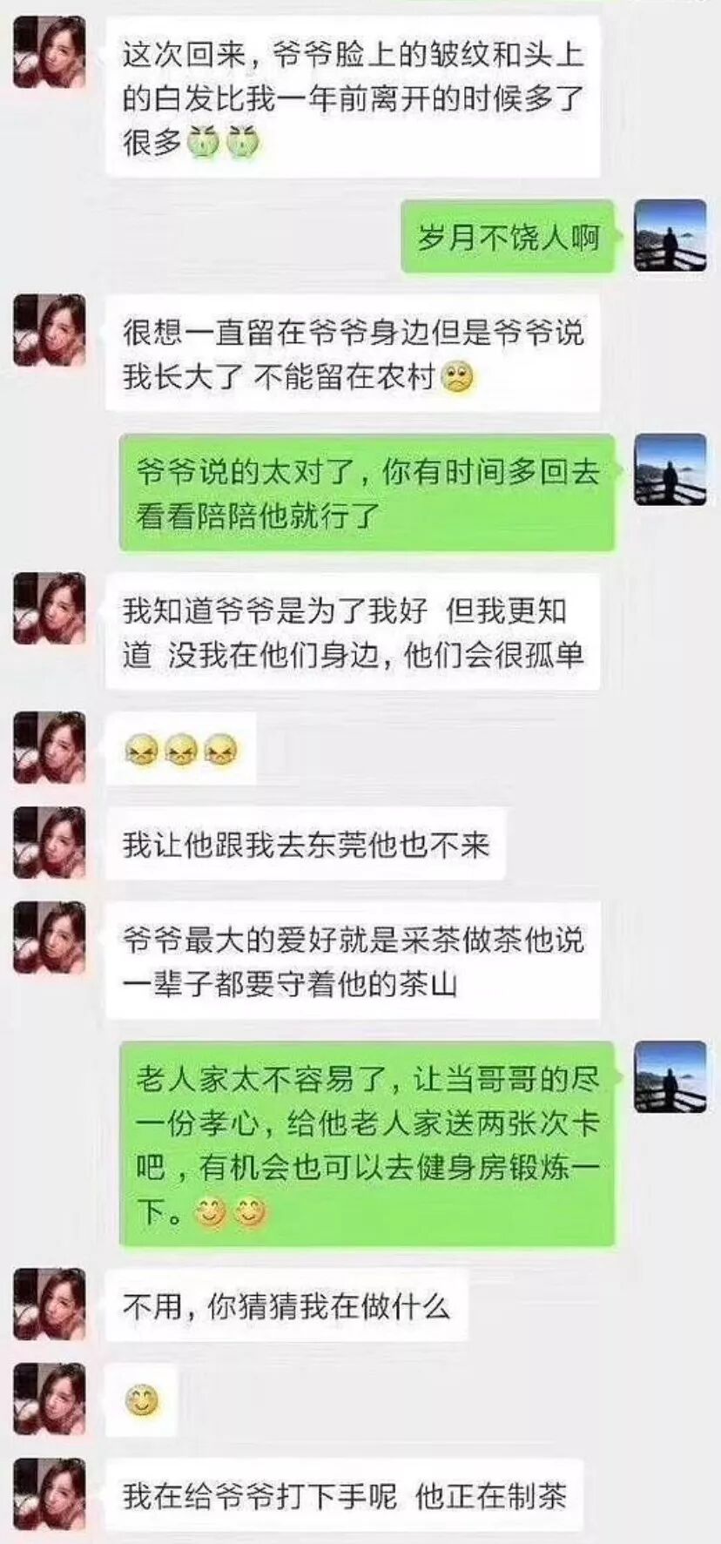The height and width of the screenshot is (1544, 721).
Task: Click the green sick emojis after 很多
Action: pos(223,141)
